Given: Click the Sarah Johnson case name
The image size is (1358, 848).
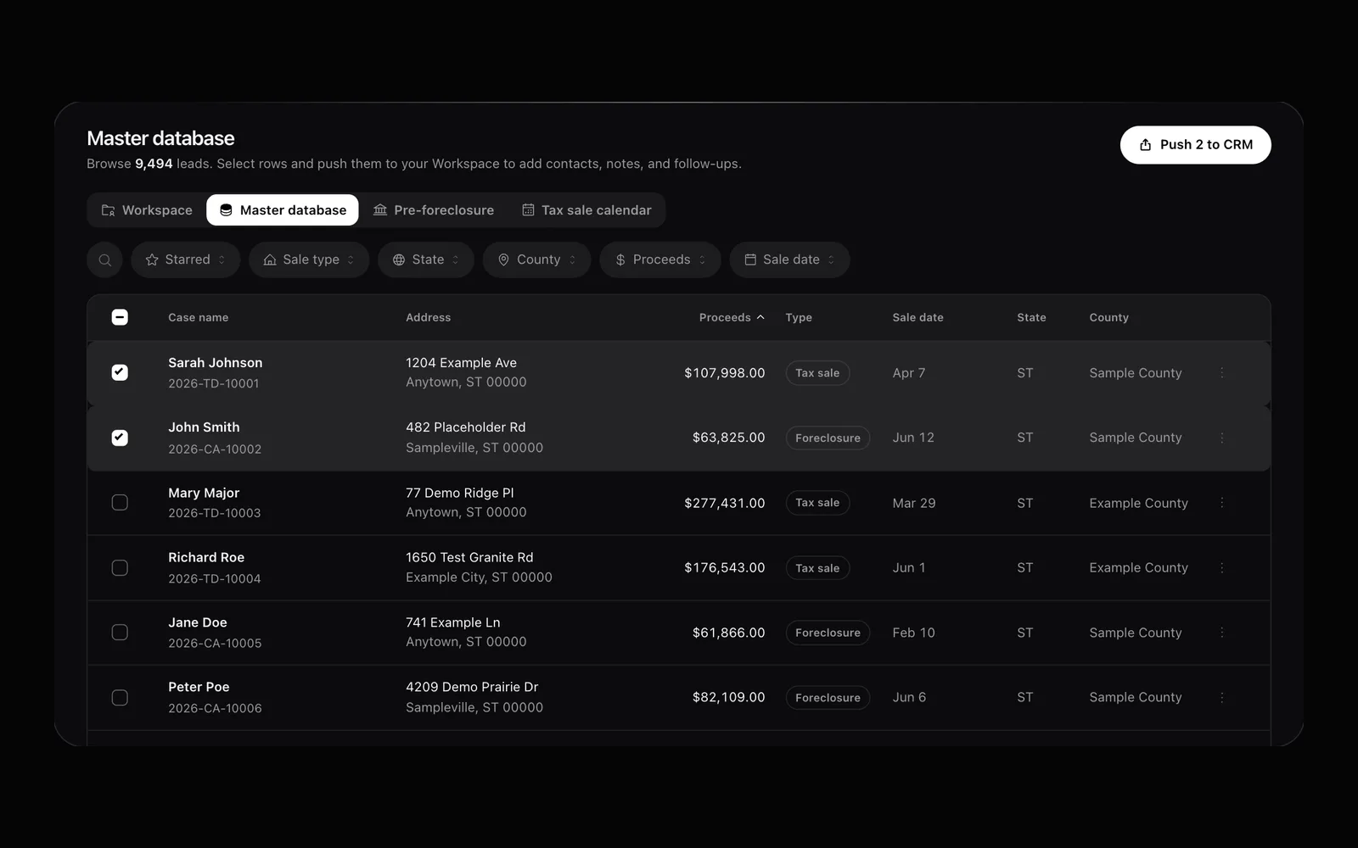Looking at the screenshot, I should click(215, 363).
